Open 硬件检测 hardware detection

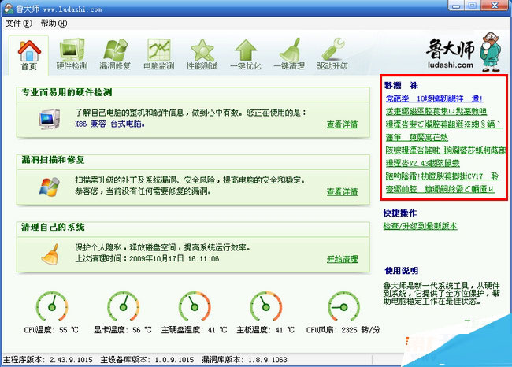(x=72, y=54)
